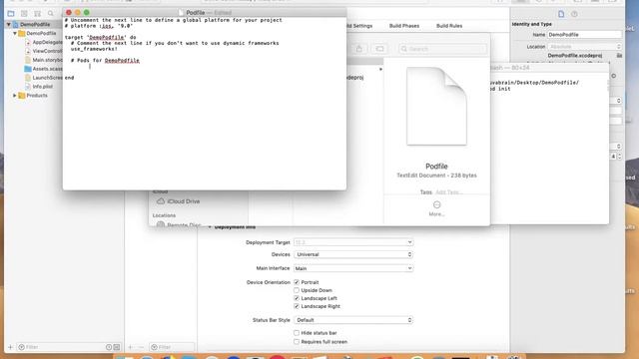Click the add target plus icon

point(131,347)
